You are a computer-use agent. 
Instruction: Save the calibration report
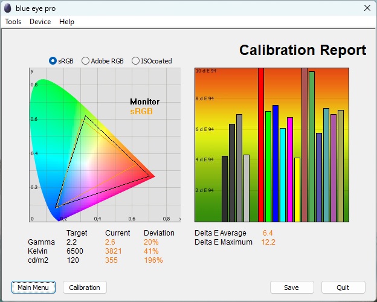pyautogui.click(x=292, y=288)
